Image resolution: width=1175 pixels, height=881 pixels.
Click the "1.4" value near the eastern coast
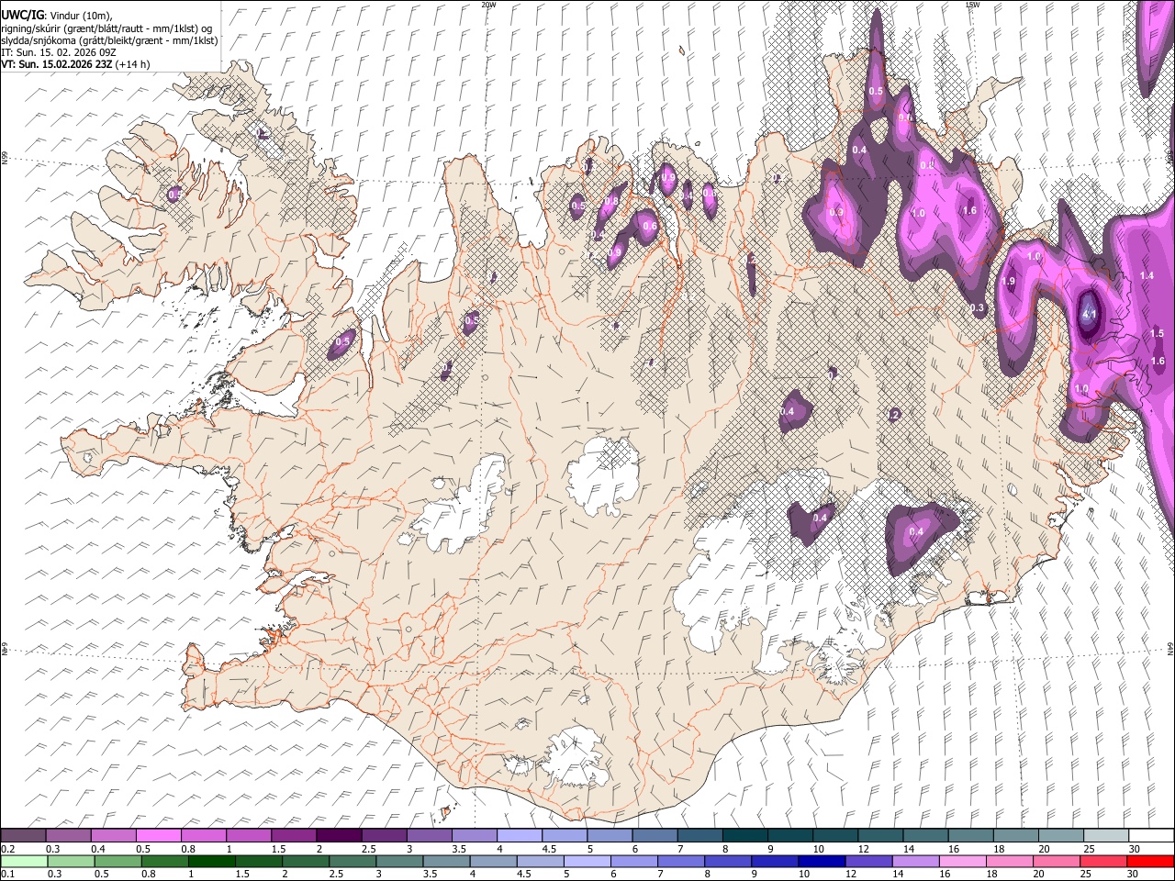[x=1147, y=276]
